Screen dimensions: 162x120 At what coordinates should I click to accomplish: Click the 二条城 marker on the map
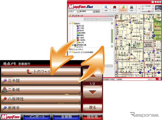pyautogui.click(x=138, y=45)
